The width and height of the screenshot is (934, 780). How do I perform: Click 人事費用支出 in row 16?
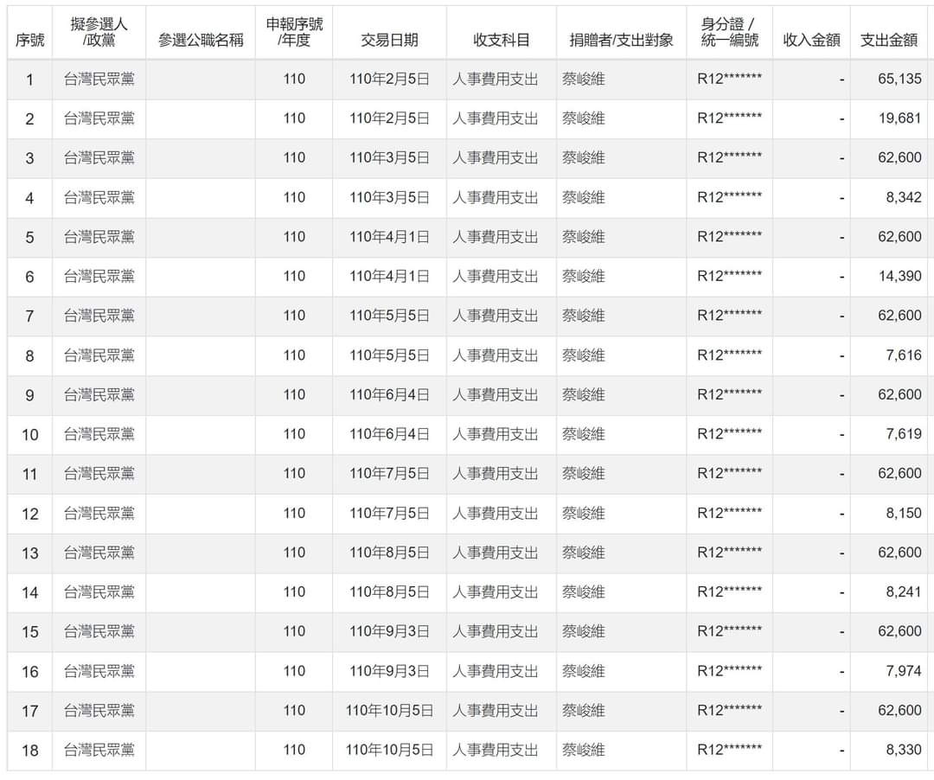point(496,670)
